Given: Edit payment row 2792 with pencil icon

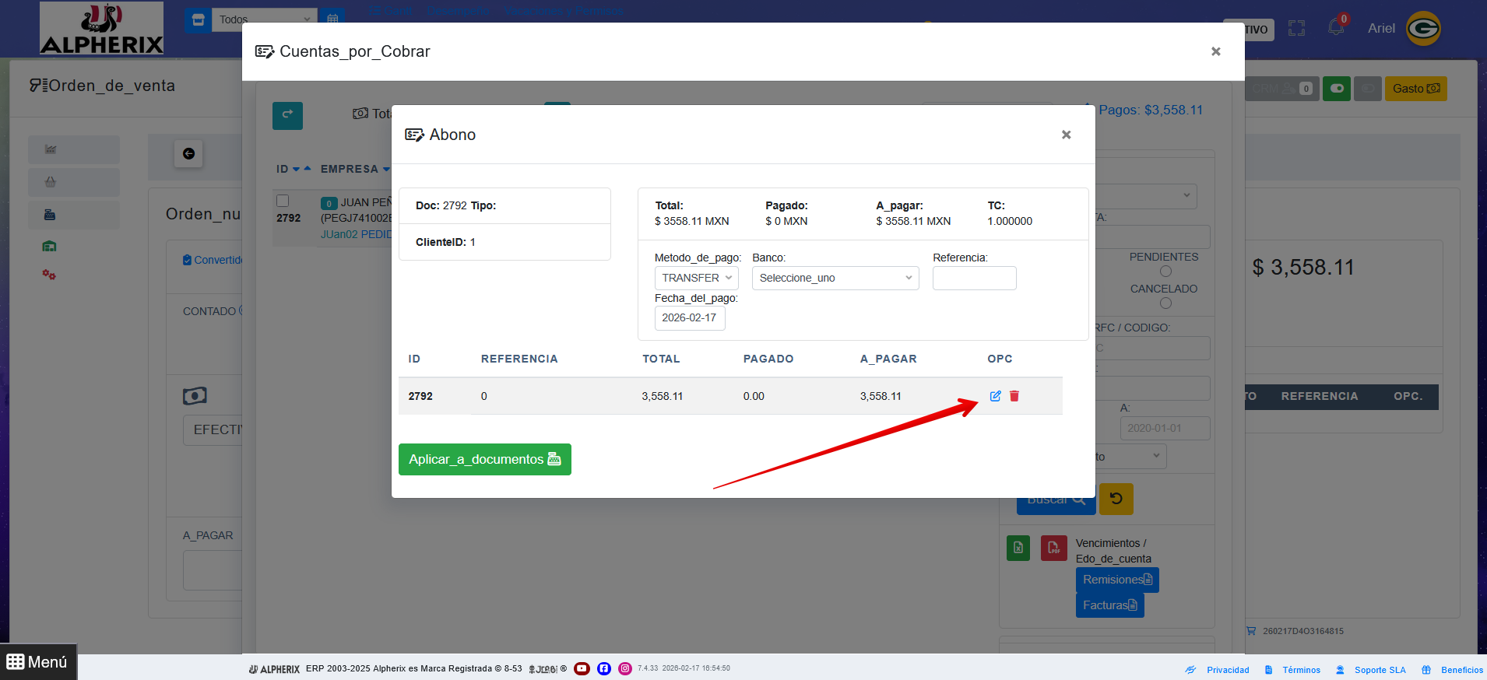Looking at the screenshot, I should [x=995, y=396].
